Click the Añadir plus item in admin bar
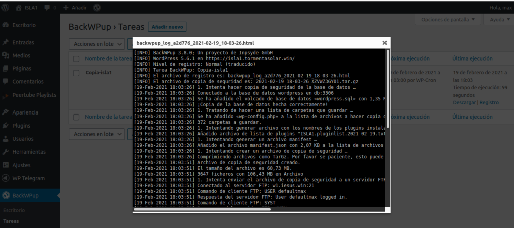Image resolution: width=514 pixels, height=228 pixels. [x=75, y=8]
